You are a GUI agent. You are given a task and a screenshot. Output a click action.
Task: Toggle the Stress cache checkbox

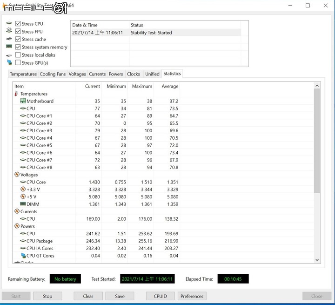point(18,39)
